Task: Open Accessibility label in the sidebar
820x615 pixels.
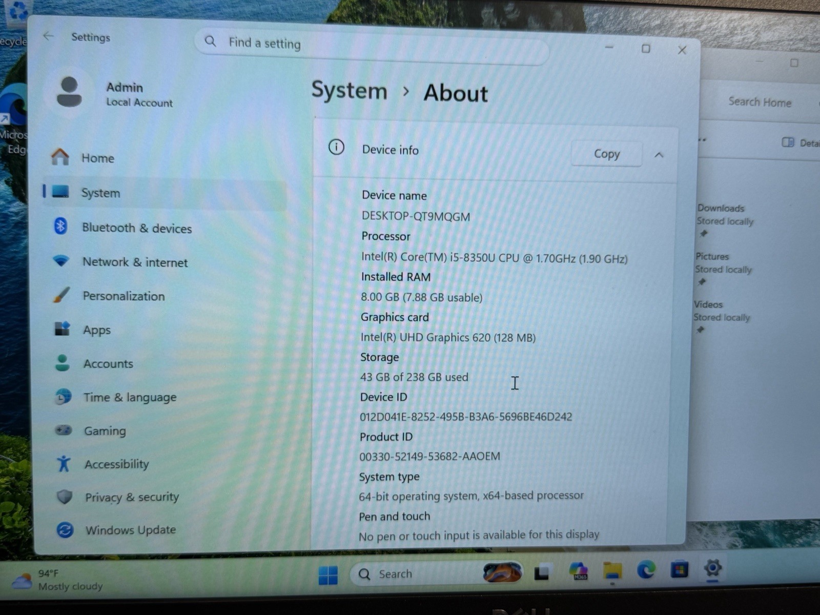Action: [x=117, y=464]
